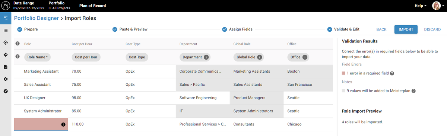Open the target-shaped sidebar icon
Viewport: 447px width, 136px height.
tap(6, 43)
